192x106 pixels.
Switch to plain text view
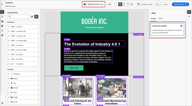click(128, 4)
